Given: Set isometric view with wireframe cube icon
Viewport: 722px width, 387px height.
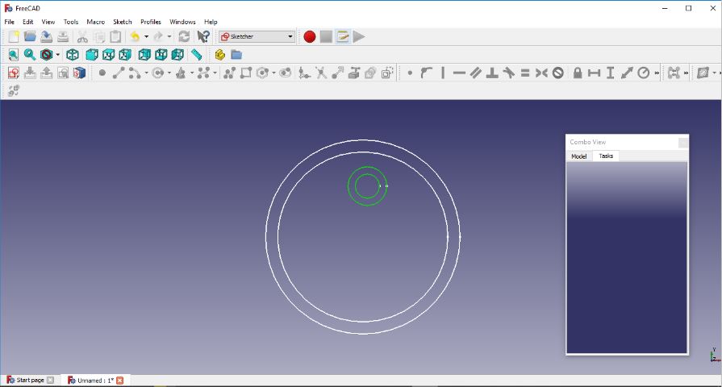Looking at the screenshot, I should pos(73,55).
